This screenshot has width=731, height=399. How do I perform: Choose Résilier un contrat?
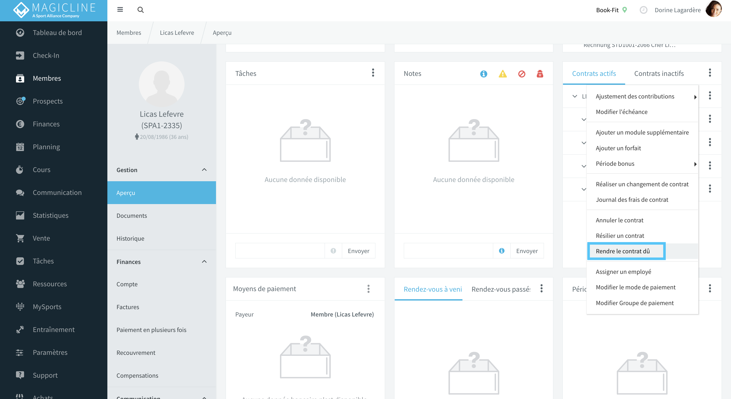620,236
